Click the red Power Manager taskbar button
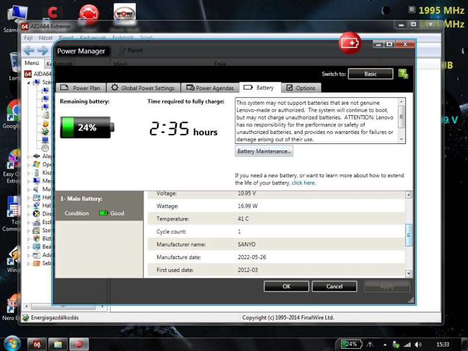This screenshot has height=351, width=468. tap(79, 345)
